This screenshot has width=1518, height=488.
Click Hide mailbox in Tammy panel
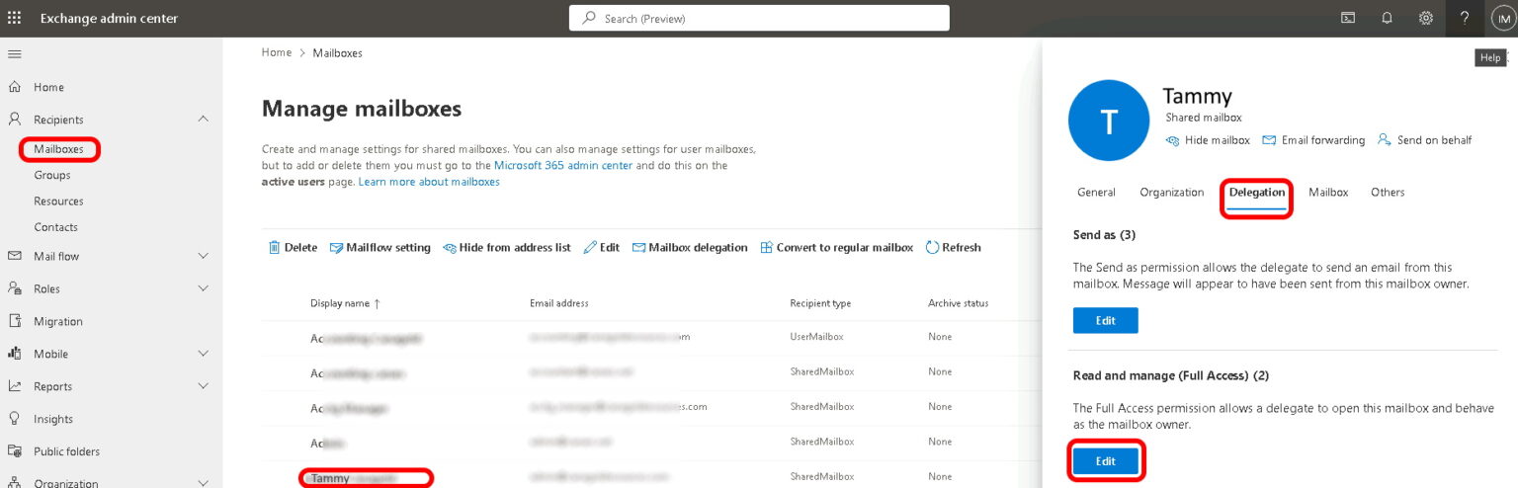click(x=1208, y=140)
